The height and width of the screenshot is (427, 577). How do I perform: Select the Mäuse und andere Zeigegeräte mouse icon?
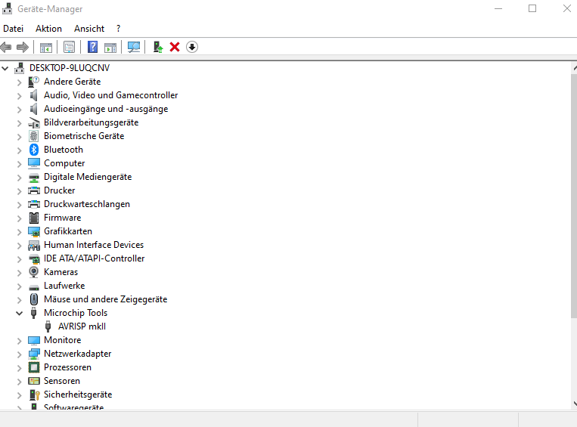[x=34, y=299]
